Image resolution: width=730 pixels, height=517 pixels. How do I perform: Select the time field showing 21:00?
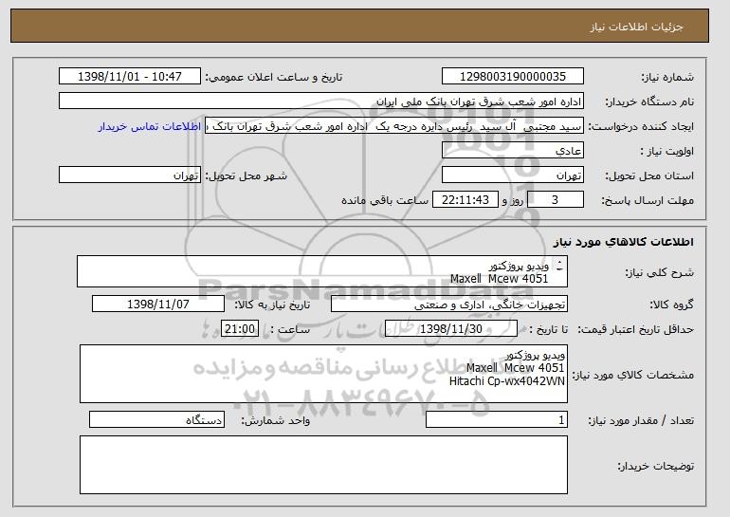click(x=240, y=329)
